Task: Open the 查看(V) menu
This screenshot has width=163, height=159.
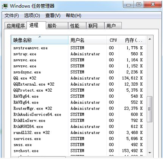Action: (x=53, y=15)
